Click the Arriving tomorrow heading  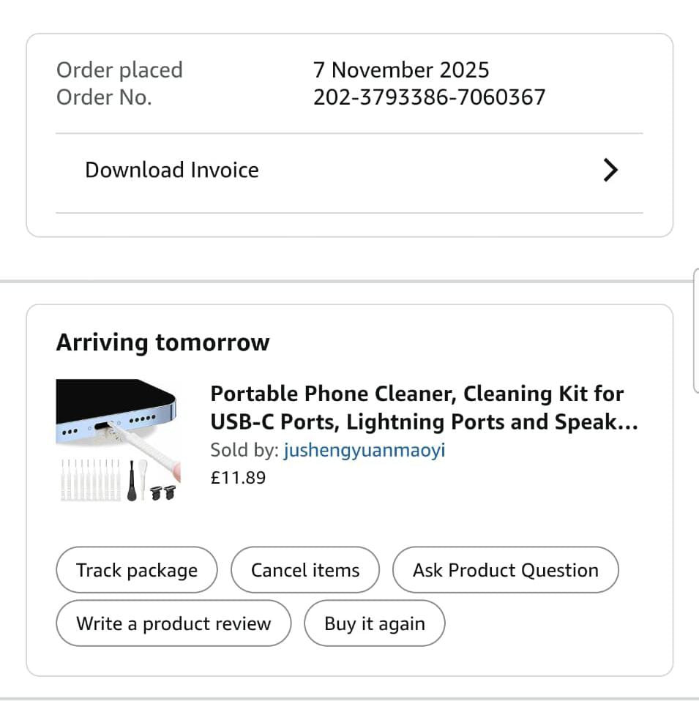[162, 343]
